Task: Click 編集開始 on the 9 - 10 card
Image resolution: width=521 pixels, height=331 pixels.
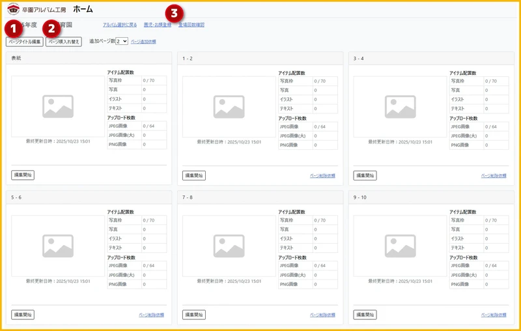Action: pyautogui.click(x=365, y=315)
